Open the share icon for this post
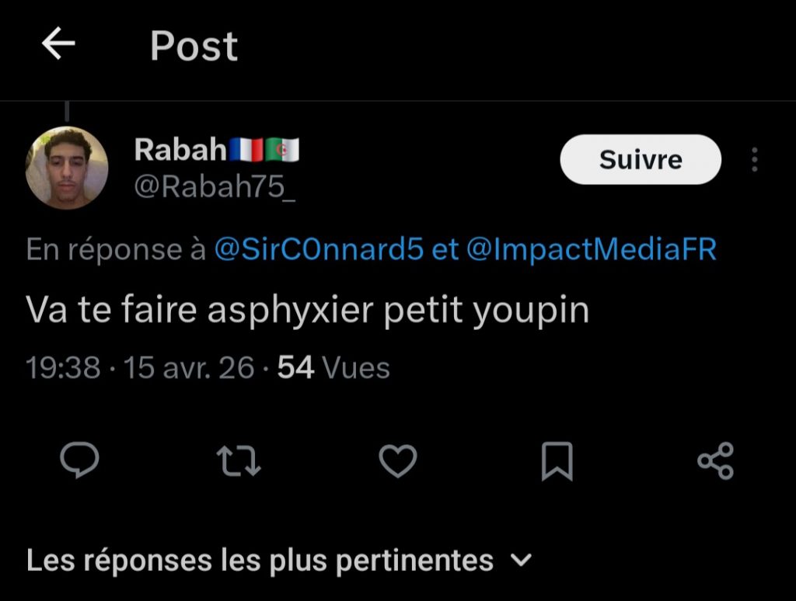Viewport: 796px width, 601px height. click(715, 461)
